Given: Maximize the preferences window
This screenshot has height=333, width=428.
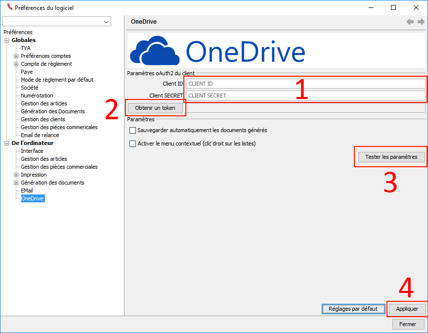Looking at the screenshot, I should (393, 7).
